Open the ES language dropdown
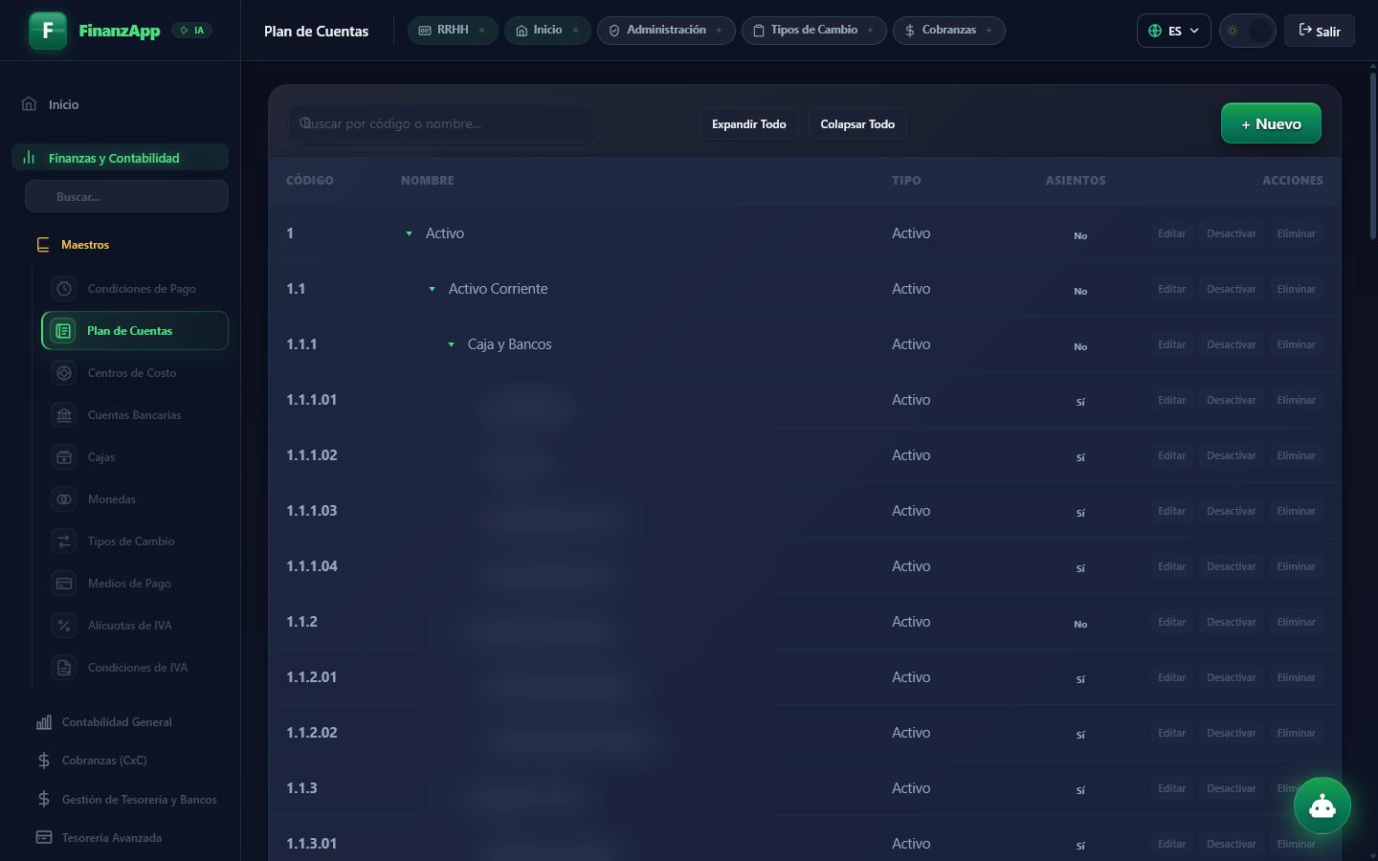 point(1173,31)
